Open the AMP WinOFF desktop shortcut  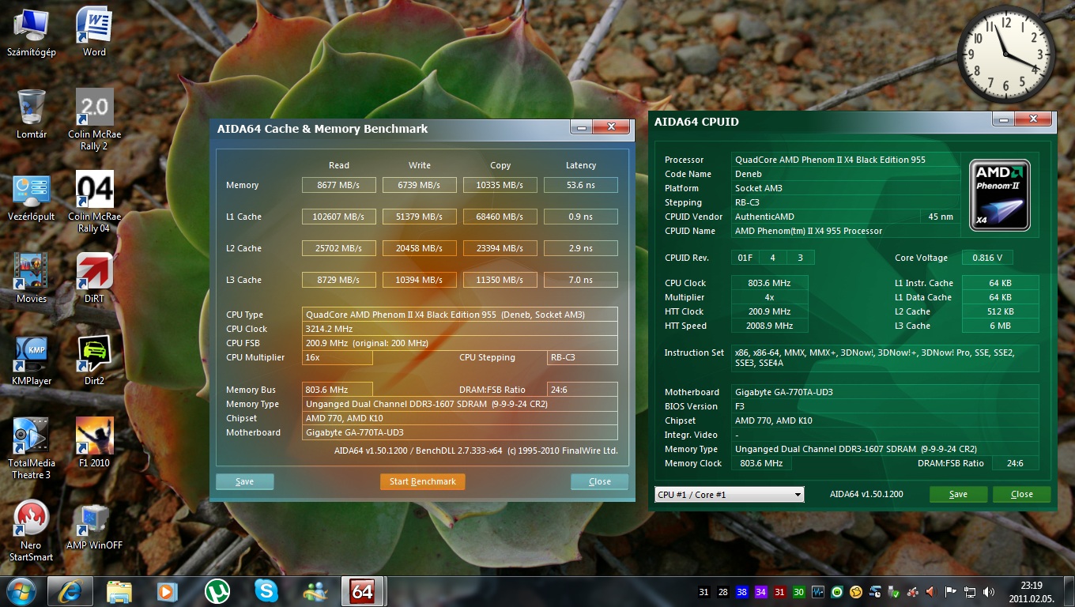[x=94, y=525]
